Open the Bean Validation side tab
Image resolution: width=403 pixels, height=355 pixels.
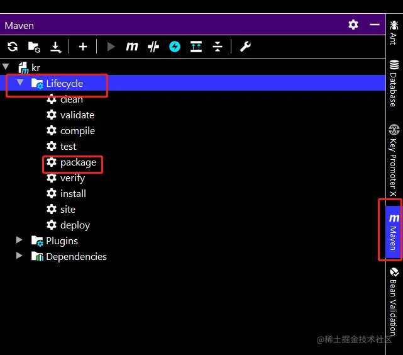click(x=394, y=301)
